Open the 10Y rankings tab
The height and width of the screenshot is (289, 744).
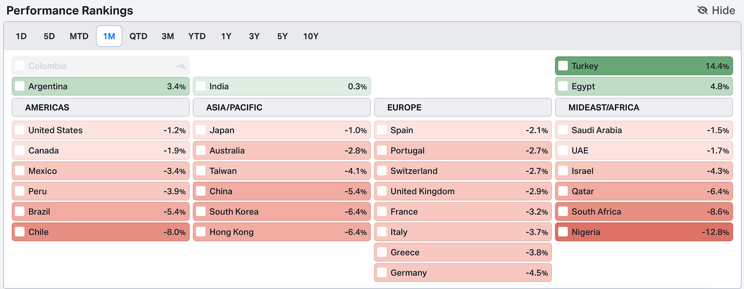click(311, 36)
